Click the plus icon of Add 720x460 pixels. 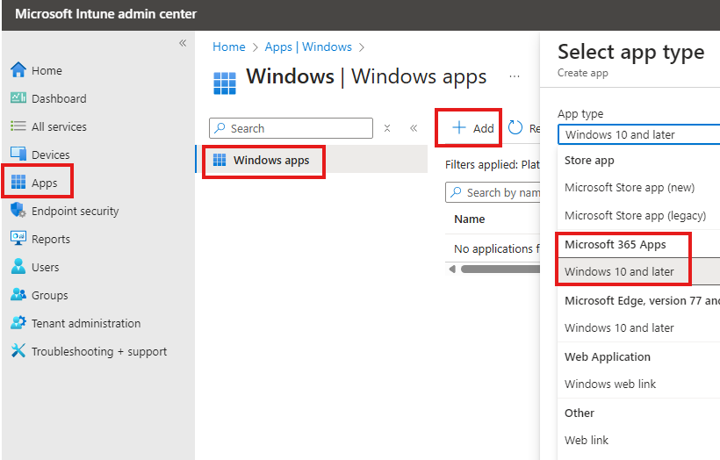point(459,127)
